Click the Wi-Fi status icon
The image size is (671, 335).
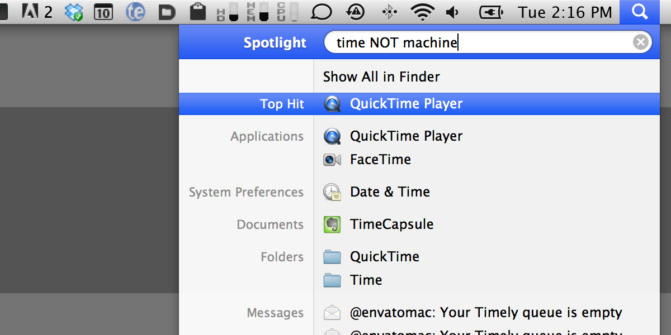[x=423, y=12]
